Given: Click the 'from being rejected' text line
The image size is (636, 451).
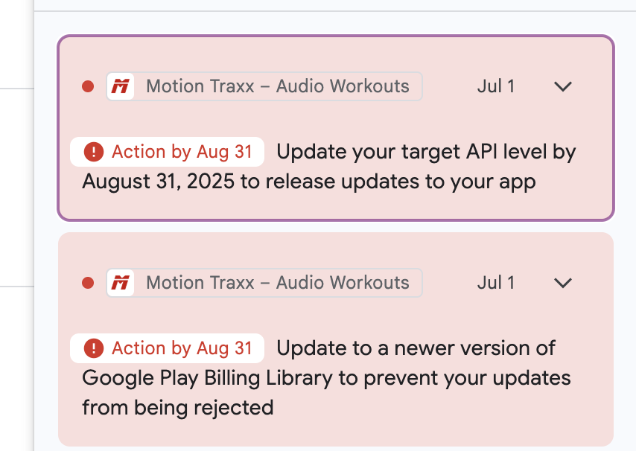Looking at the screenshot, I should (x=177, y=407).
